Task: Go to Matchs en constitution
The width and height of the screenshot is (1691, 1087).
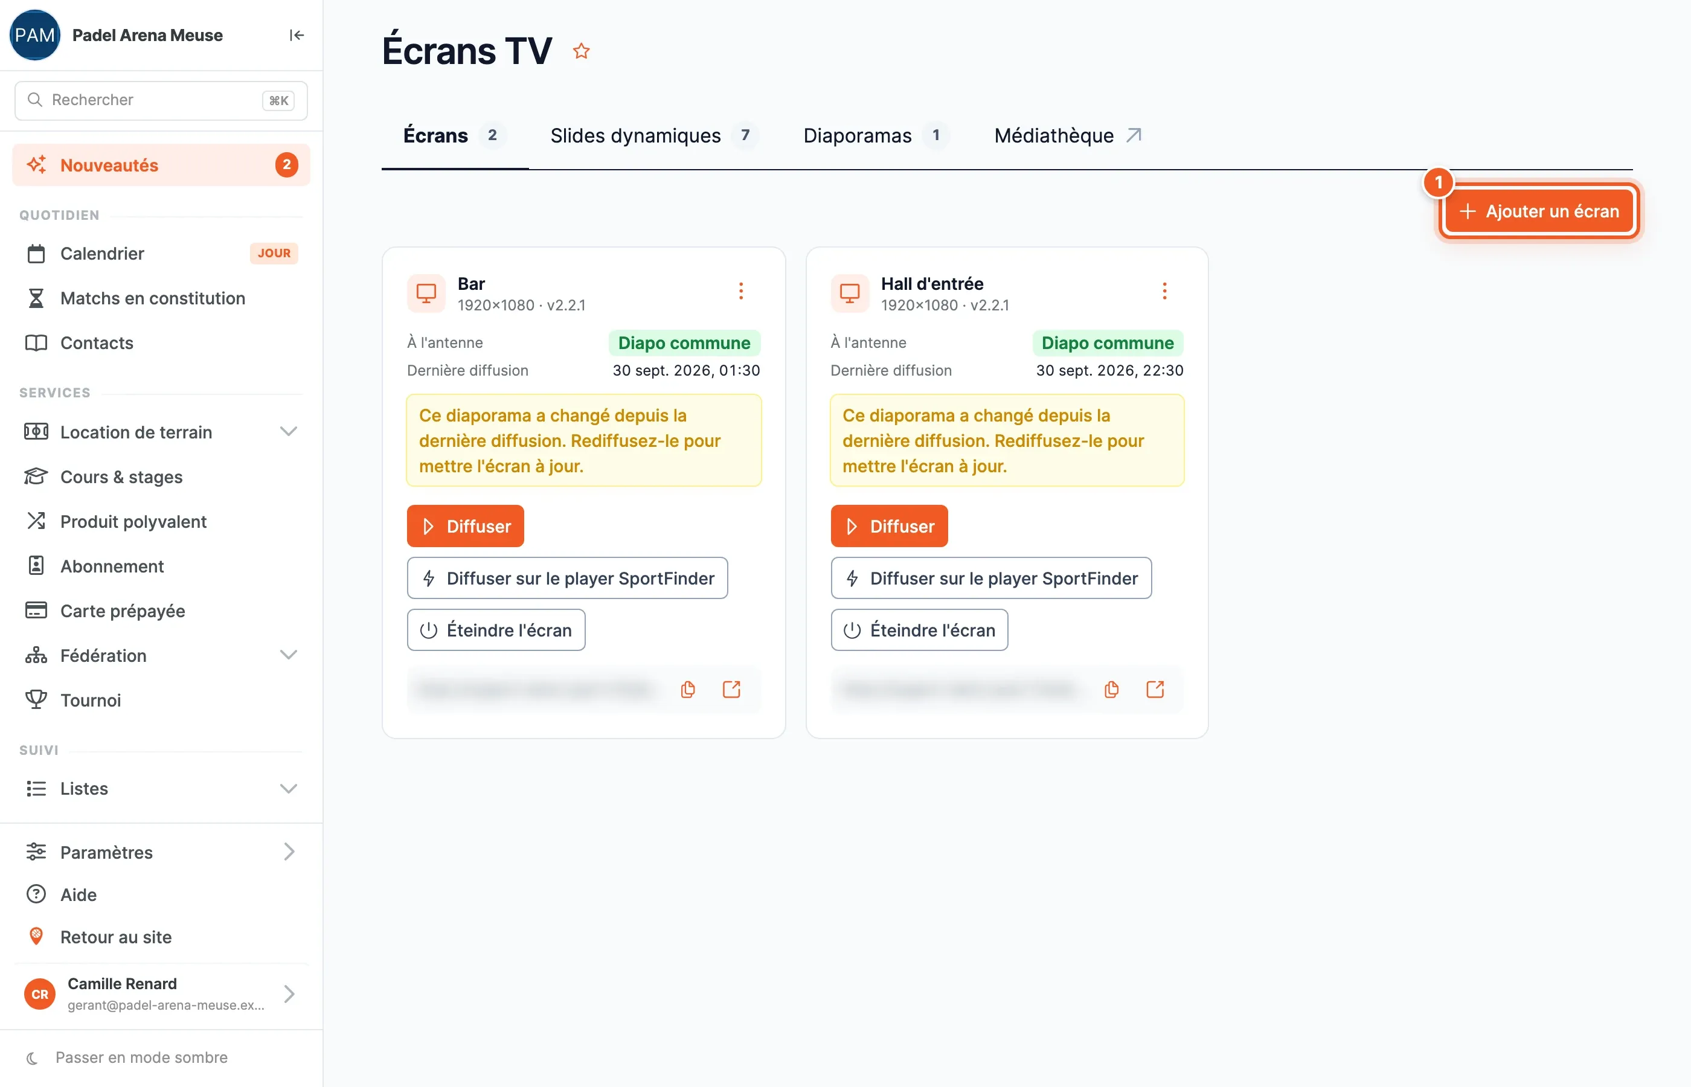Action: point(161,298)
